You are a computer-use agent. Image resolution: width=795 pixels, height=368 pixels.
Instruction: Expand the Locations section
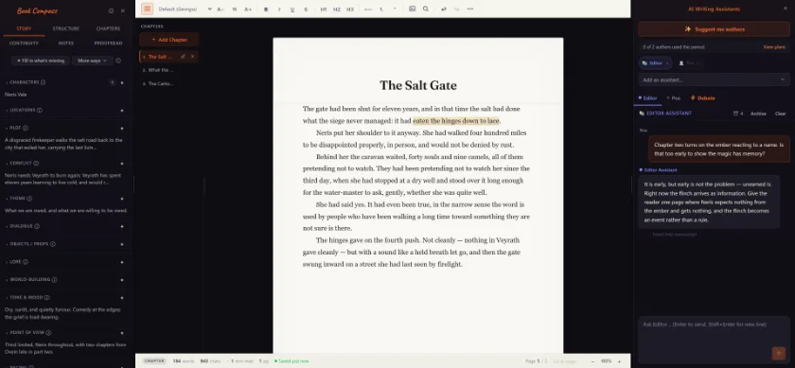[x=7, y=110]
